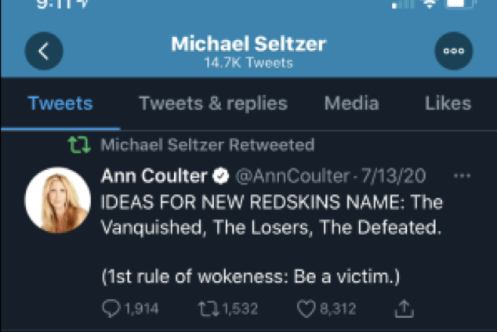Open Ann Coulter's profile picture
Viewport: 497px width, 332px height.
tap(57, 200)
